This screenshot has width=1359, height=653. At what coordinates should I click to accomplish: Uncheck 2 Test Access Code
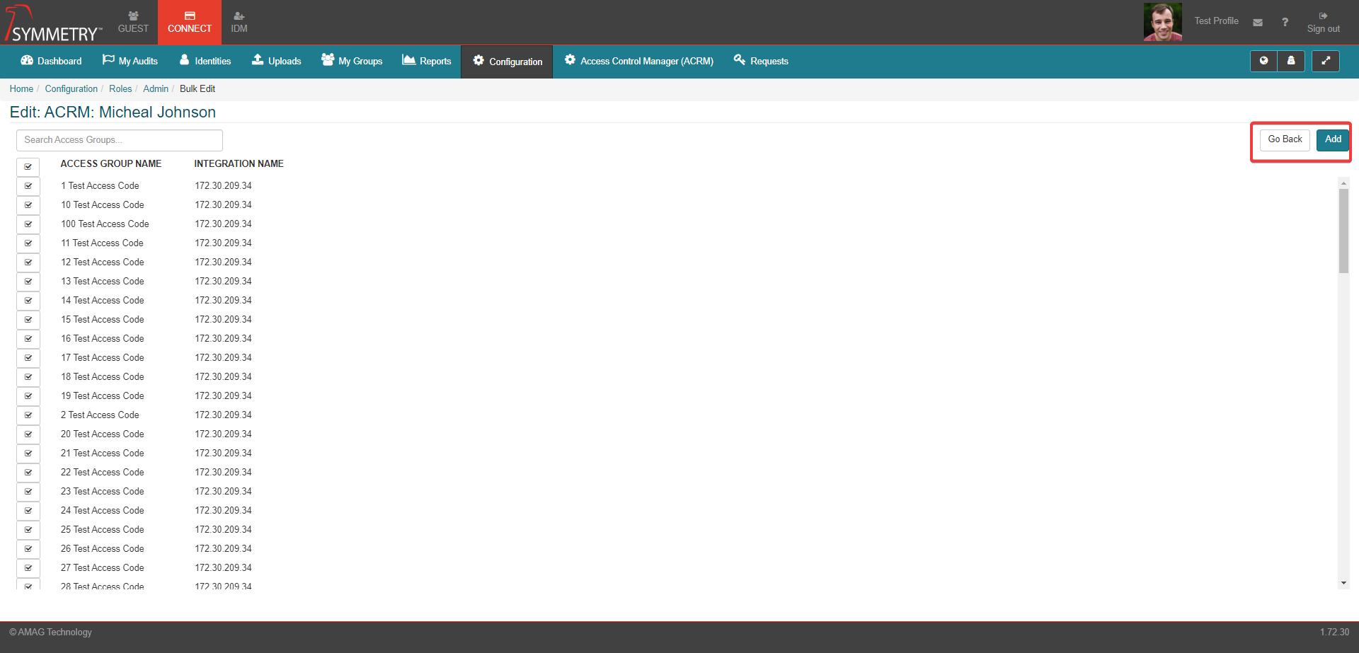point(28,415)
